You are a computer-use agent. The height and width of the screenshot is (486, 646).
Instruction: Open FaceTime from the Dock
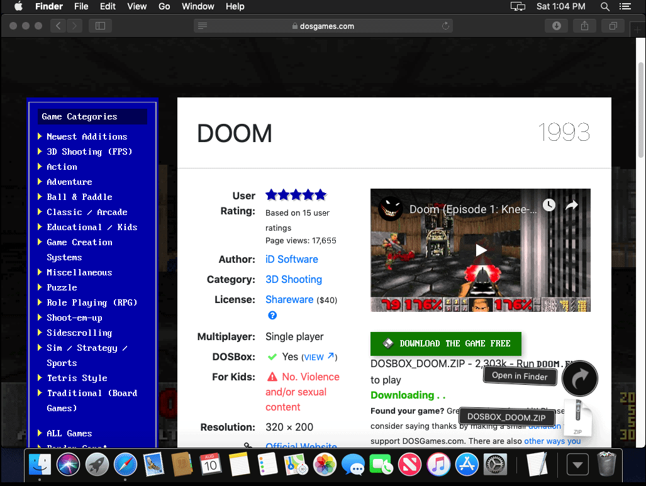(x=382, y=465)
